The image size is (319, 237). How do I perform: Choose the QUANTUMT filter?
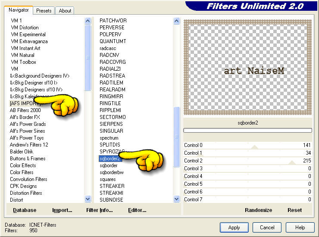tap(113, 41)
